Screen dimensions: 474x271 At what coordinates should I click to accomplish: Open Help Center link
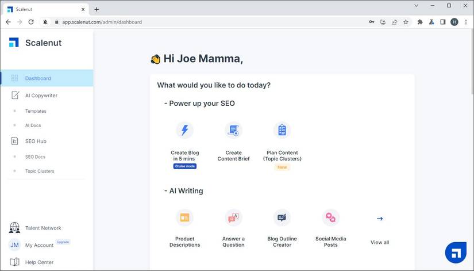pos(39,262)
